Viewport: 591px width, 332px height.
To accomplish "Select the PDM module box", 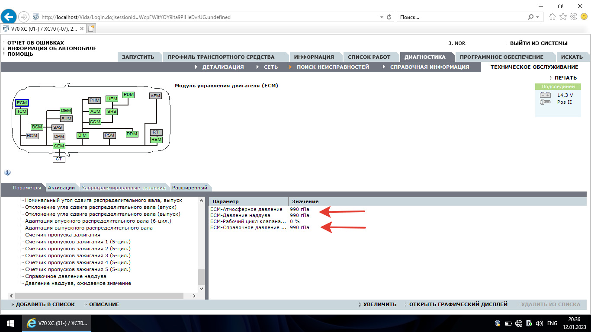I will coord(128,95).
